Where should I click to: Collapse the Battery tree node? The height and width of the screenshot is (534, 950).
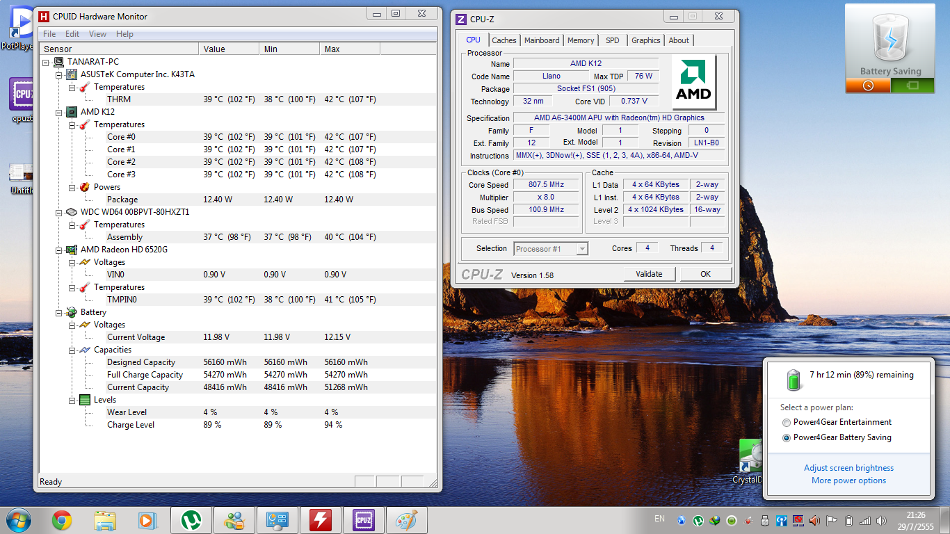tap(59, 312)
